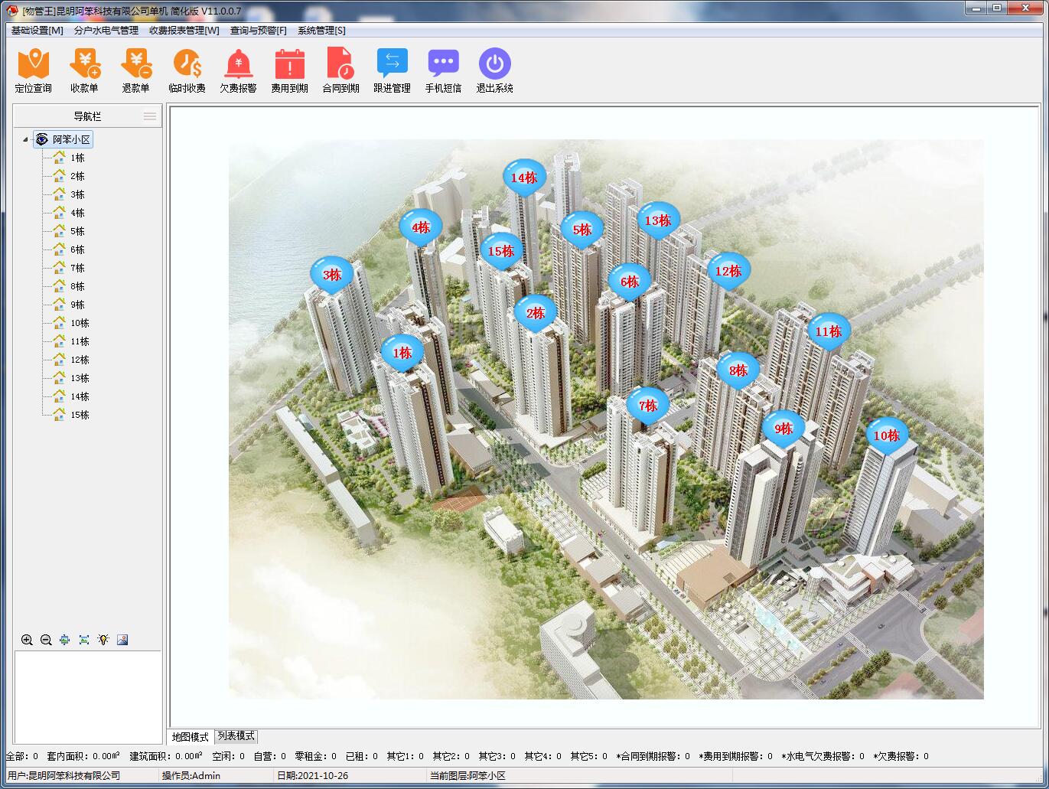Select 10栋 in the navigation tree
Image resolution: width=1049 pixels, height=789 pixels.
click(80, 323)
